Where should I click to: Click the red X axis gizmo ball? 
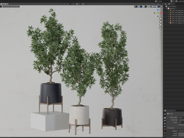click(161, 13)
